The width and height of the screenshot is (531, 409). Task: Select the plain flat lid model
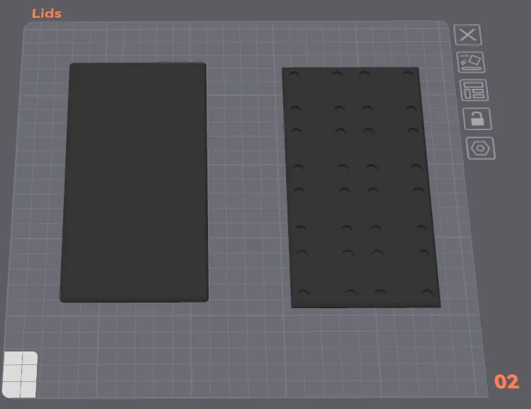tap(134, 182)
